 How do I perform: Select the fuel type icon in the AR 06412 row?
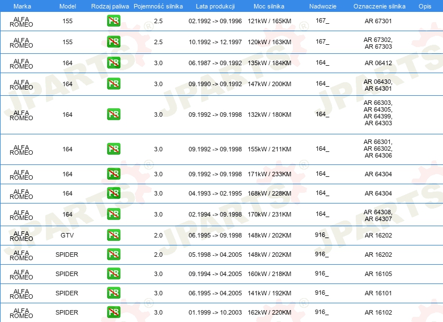(113, 63)
